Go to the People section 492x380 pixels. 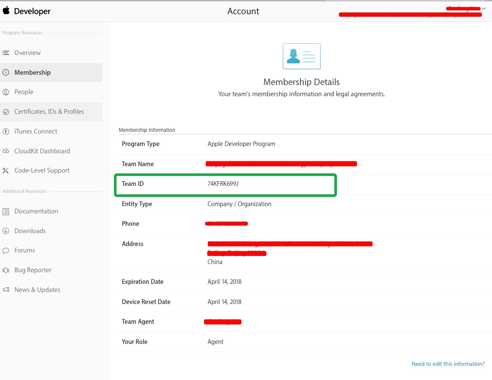(x=24, y=92)
